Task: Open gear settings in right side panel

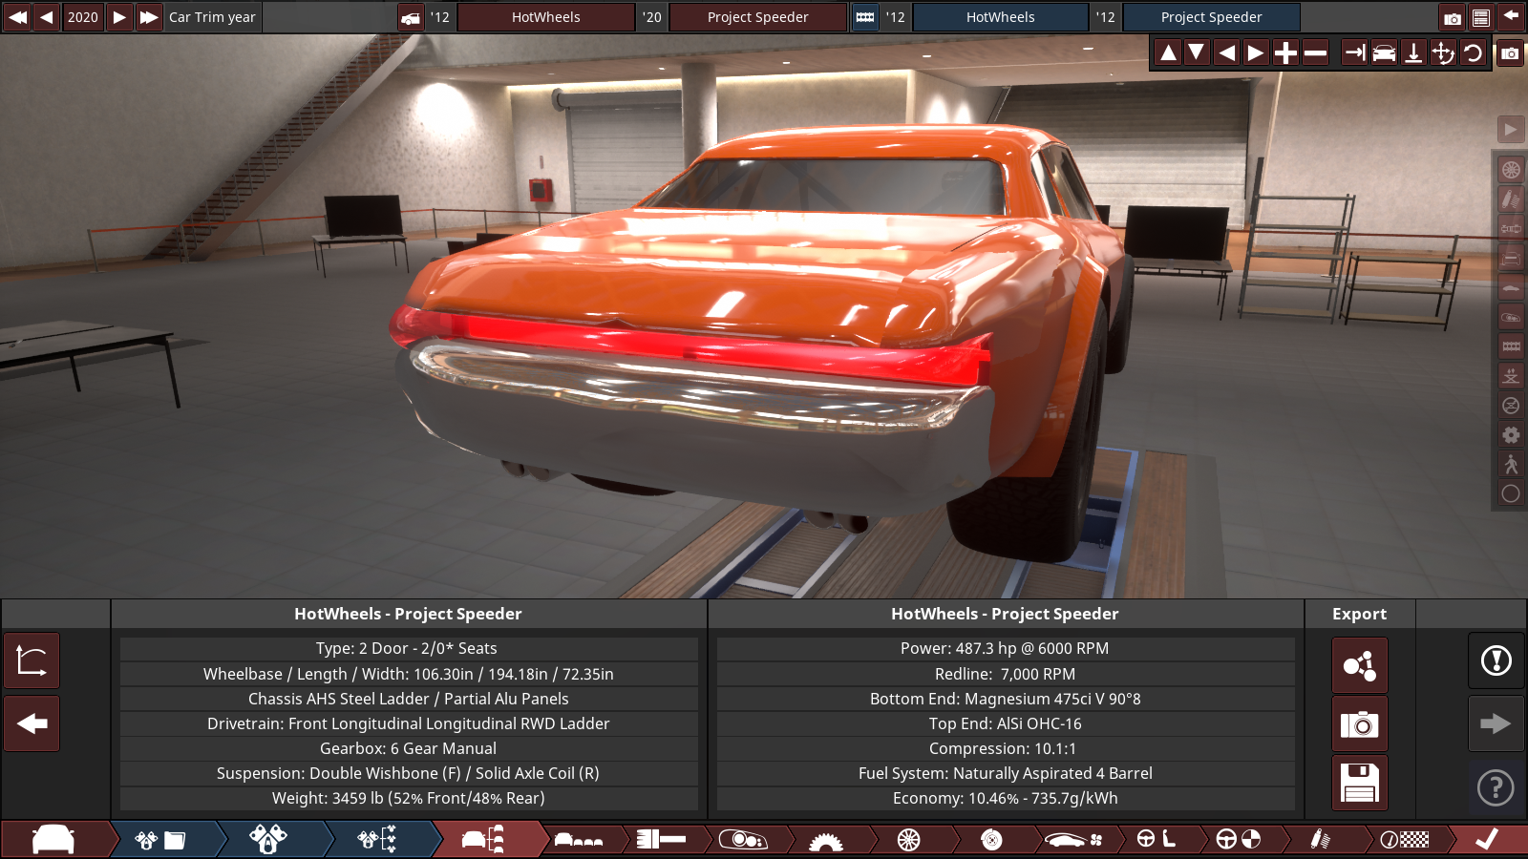Action: click(x=1511, y=435)
